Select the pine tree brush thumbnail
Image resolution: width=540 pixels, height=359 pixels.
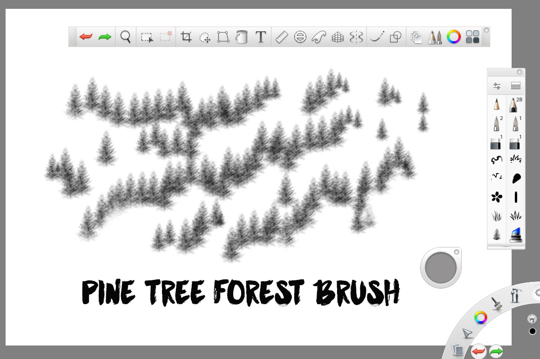point(497,235)
